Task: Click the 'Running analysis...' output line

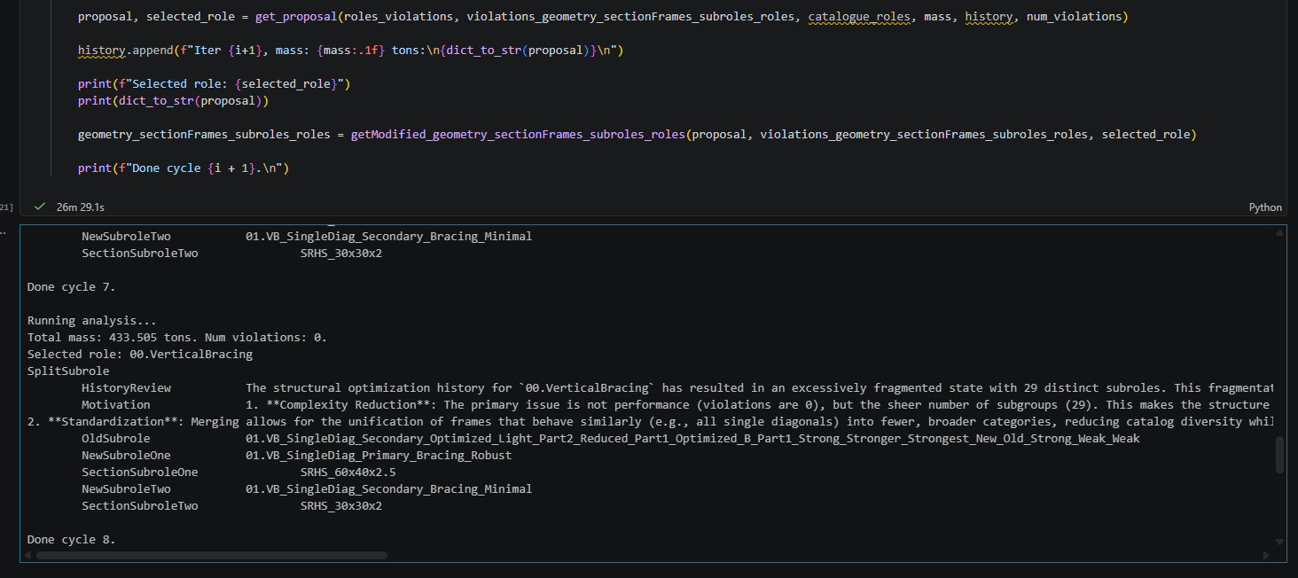Action: coord(92,321)
